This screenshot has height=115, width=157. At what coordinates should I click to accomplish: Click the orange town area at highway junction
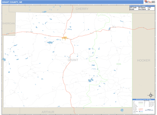point(65,38)
